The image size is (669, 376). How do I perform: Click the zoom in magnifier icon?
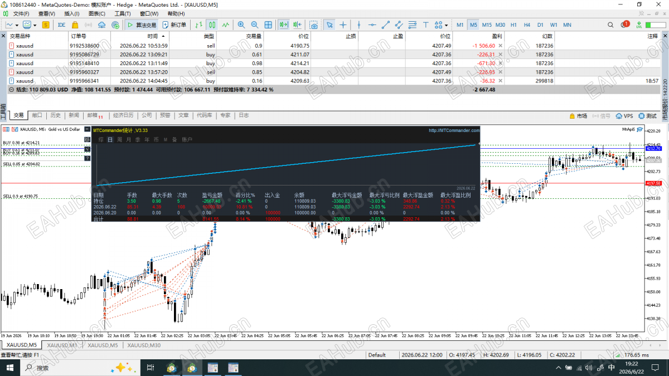tap(241, 25)
